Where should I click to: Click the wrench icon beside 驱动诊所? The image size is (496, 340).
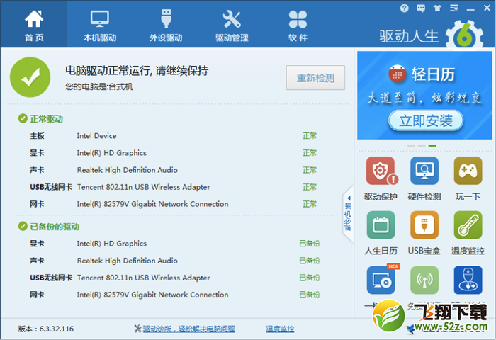137,329
